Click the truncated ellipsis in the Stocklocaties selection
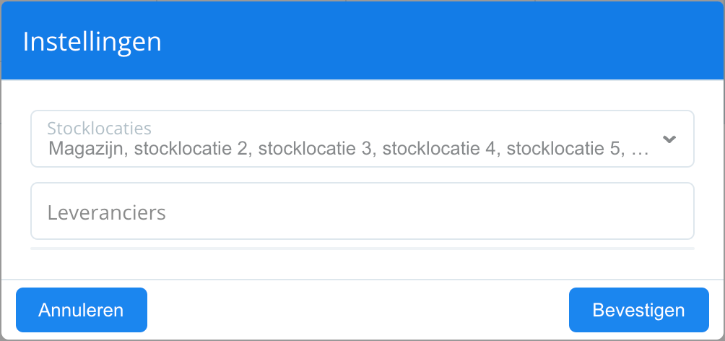This screenshot has width=725, height=341. pos(640,152)
